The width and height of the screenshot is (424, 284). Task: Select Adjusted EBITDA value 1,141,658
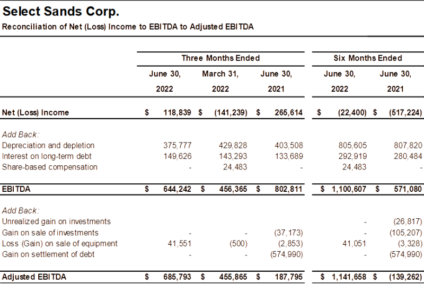(349, 277)
